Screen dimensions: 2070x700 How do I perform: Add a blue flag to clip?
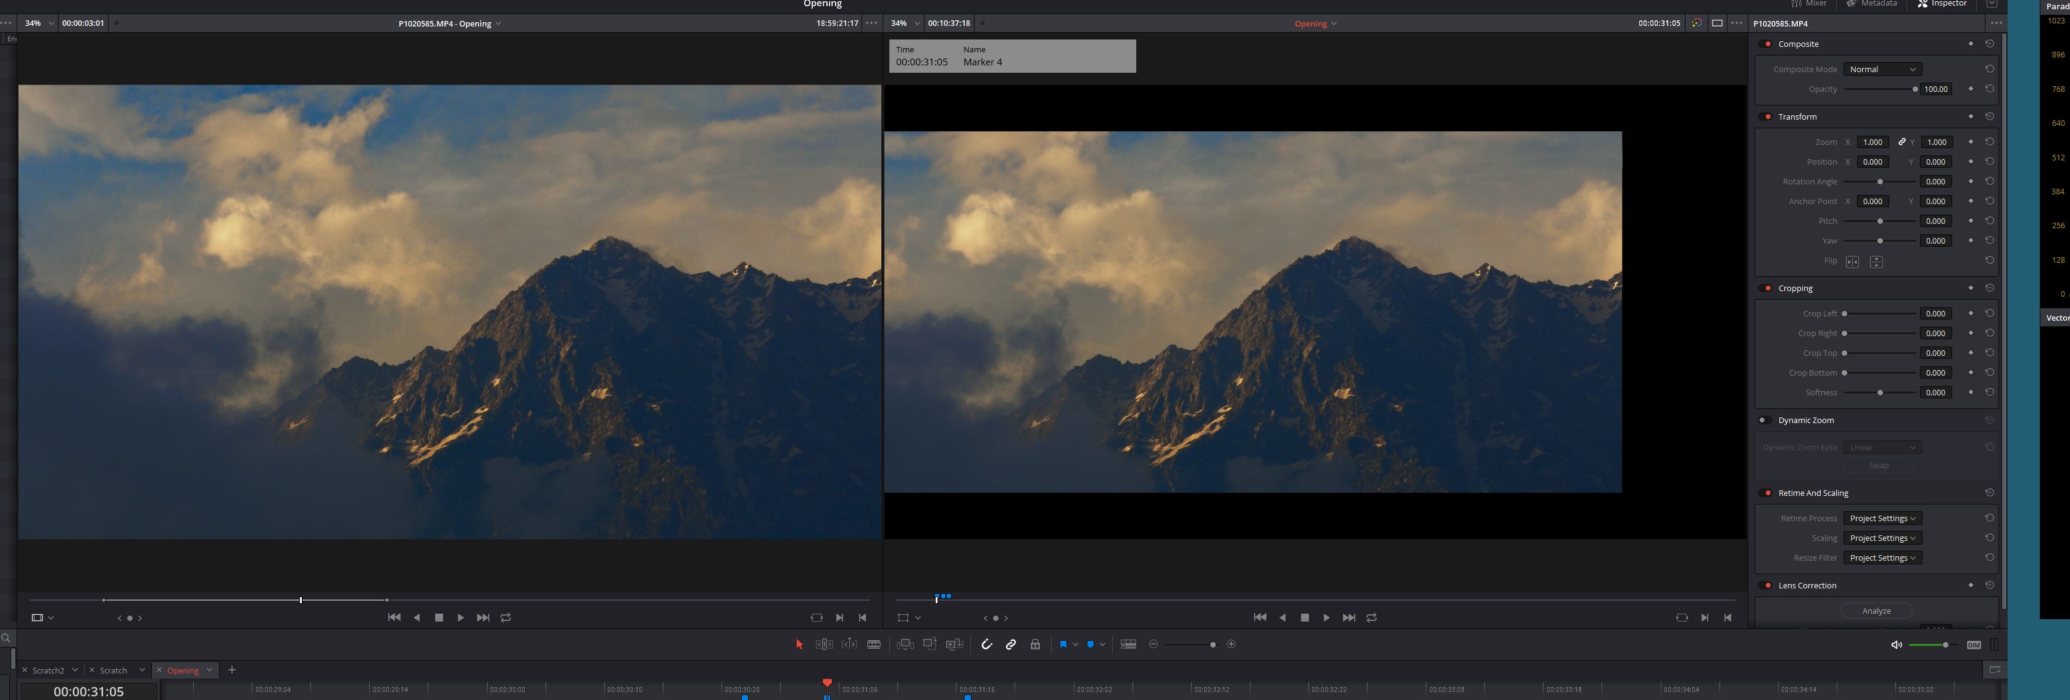click(1063, 644)
